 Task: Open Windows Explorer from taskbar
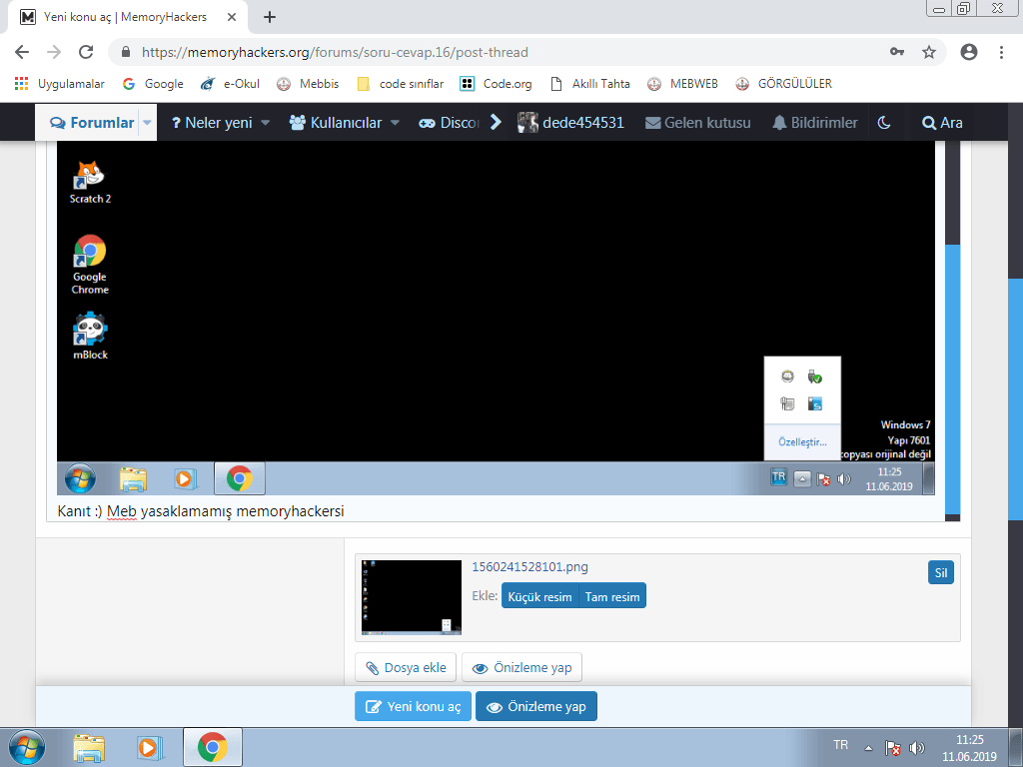(89, 747)
